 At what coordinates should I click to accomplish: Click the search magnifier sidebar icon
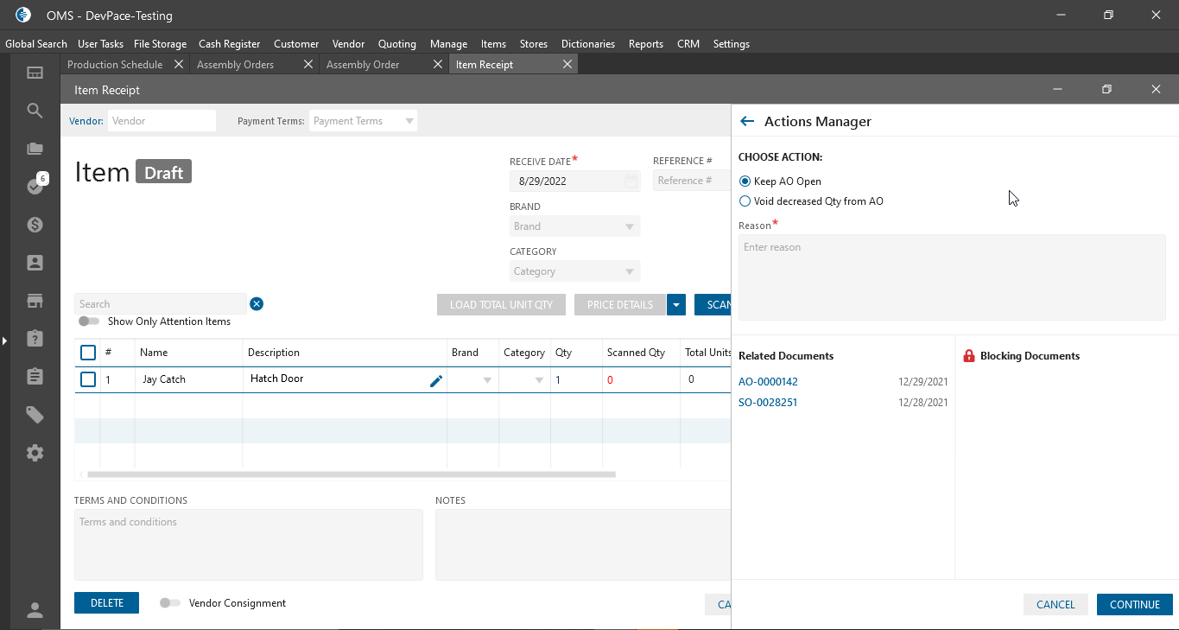tap(35, 111)
